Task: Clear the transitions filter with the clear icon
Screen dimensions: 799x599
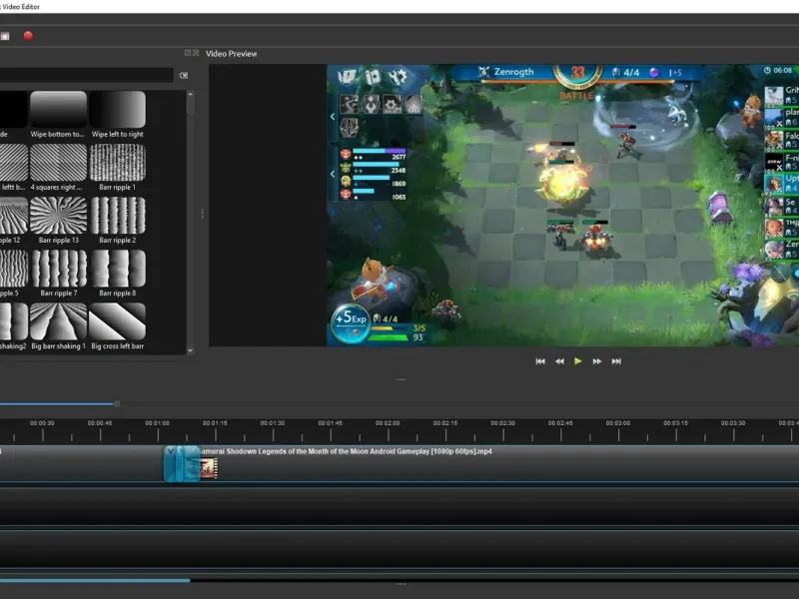Action: point(184,76)
